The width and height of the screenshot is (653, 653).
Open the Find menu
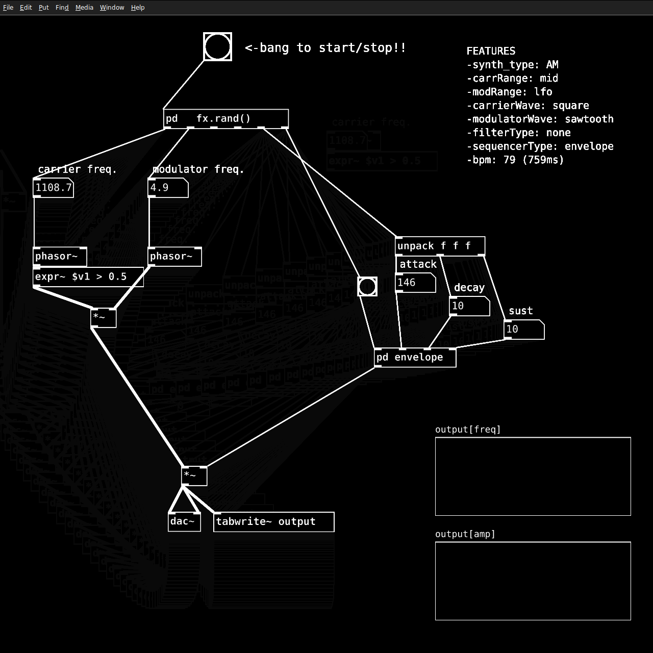pos(62,8)
